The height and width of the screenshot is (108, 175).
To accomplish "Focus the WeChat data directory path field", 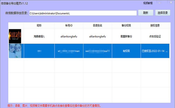I will click(x=83, y=13).
